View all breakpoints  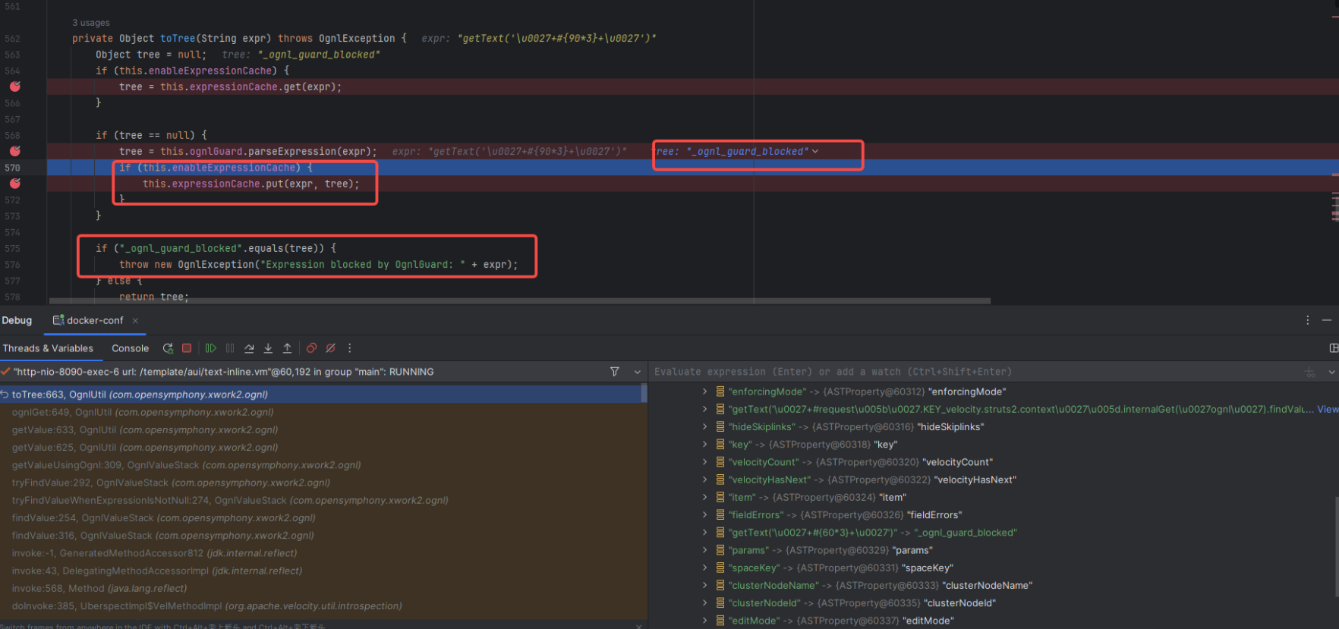pos(311,348)
